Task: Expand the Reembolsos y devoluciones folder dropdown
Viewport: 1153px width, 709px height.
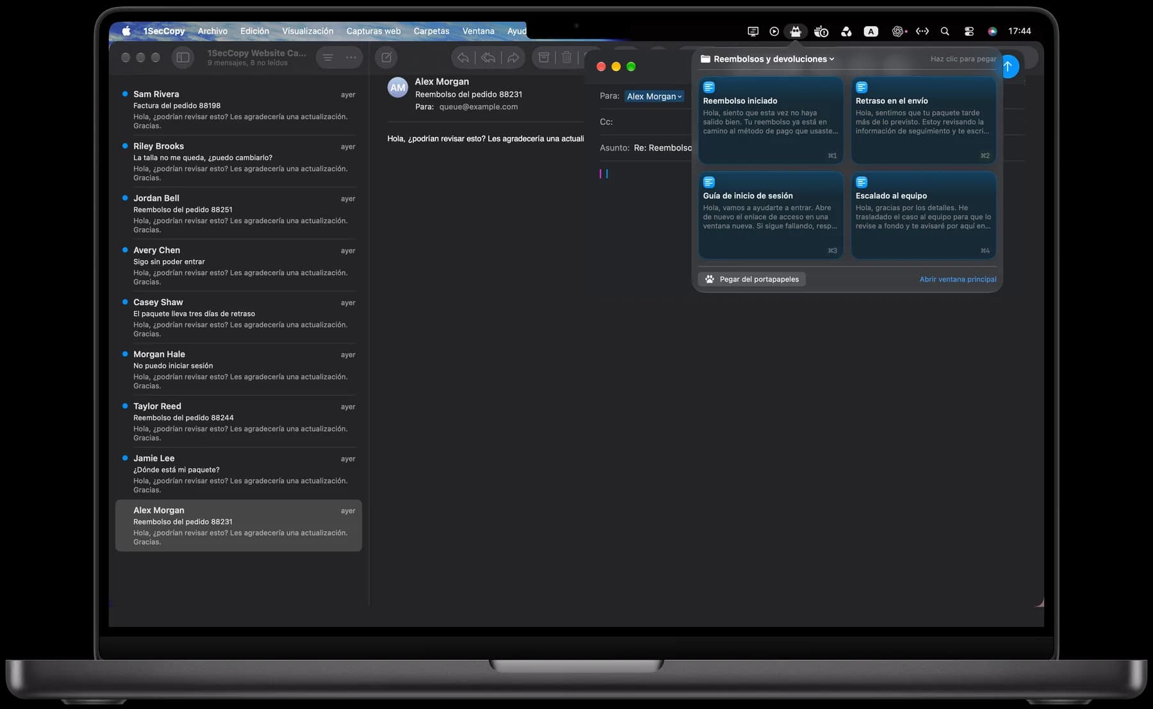Action: (x=767, y=59)
